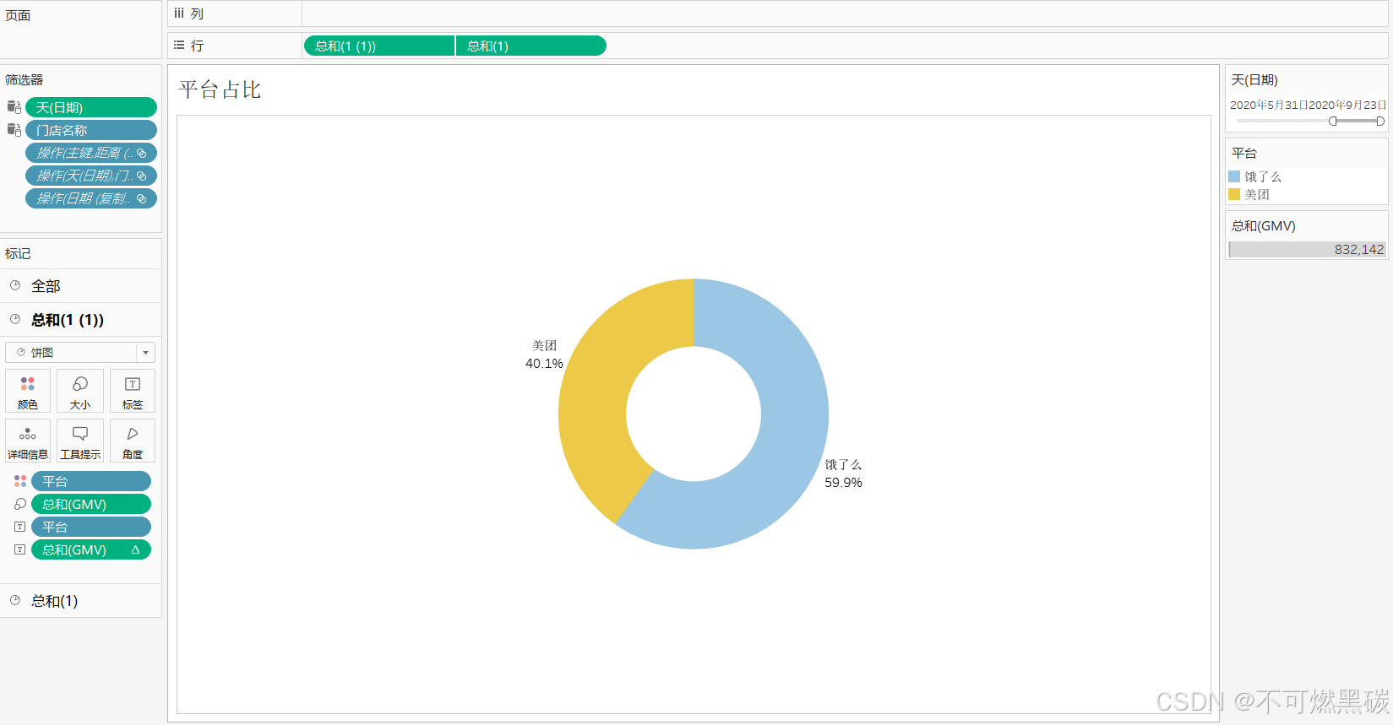Click the label icon beside second 平台 pill
The image size is (1393, 725).
click(20, 527)
